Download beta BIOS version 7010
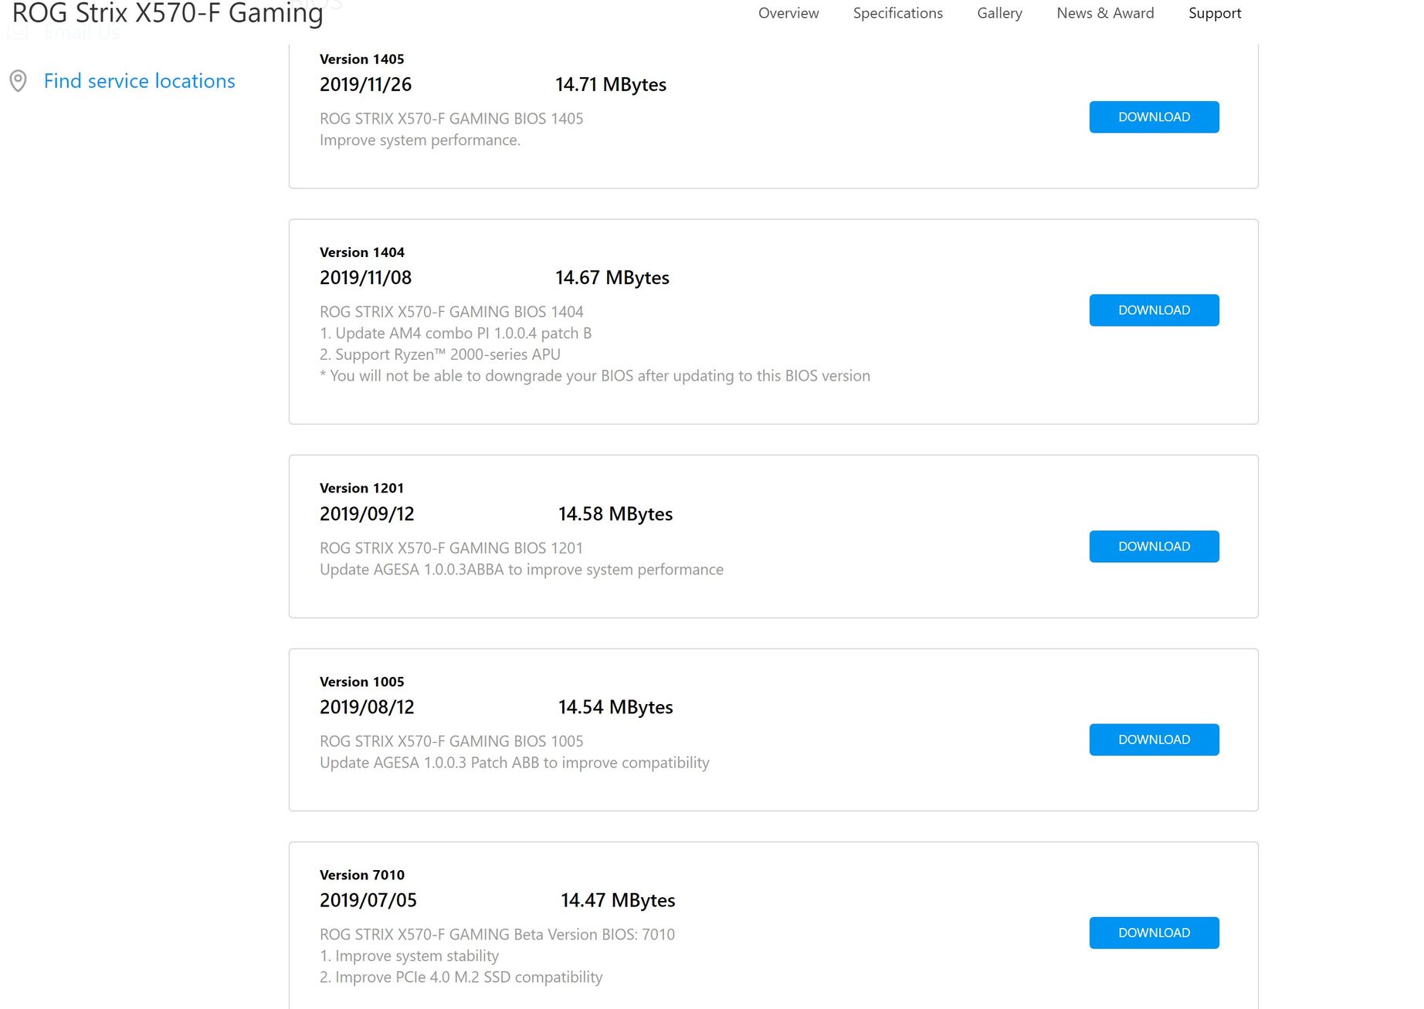 (x=1154, y=933)
